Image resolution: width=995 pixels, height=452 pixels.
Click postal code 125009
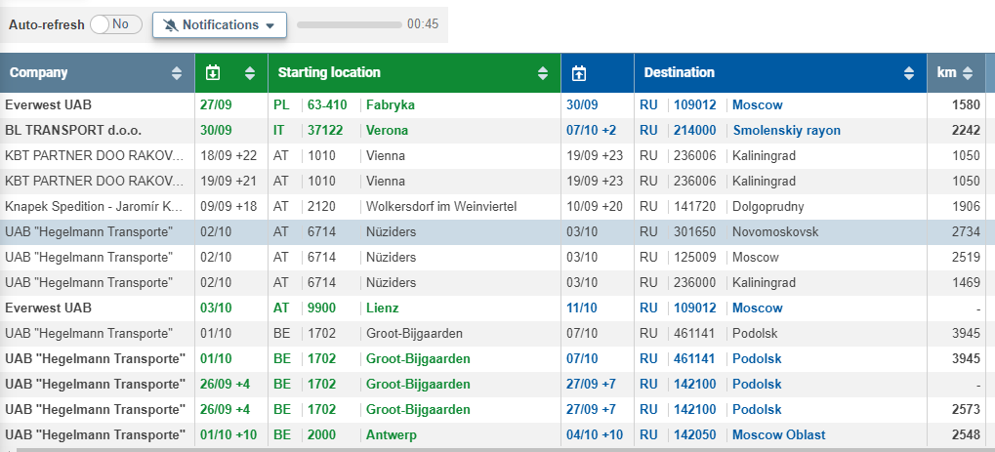click(x=695, y=257)
